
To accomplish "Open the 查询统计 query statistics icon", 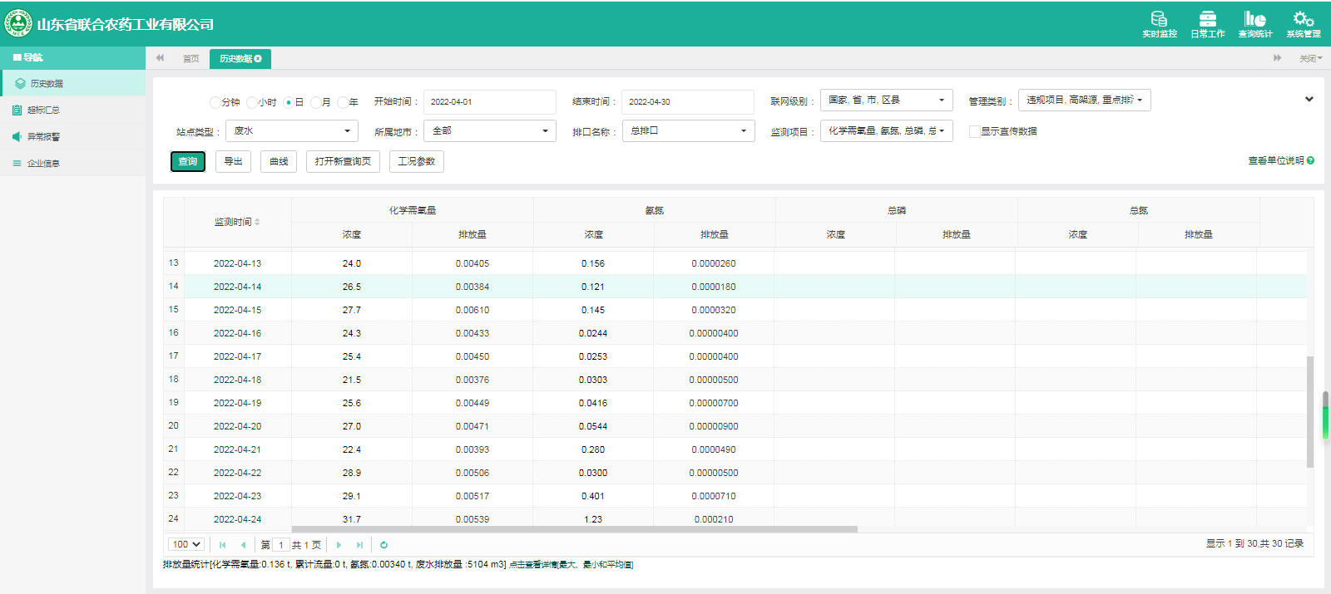I will (1255, 23).
